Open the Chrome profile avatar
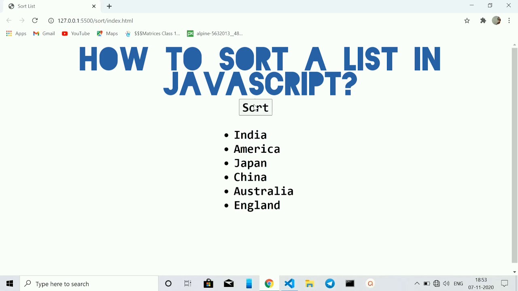518x291 pixels. pos(497,21)
